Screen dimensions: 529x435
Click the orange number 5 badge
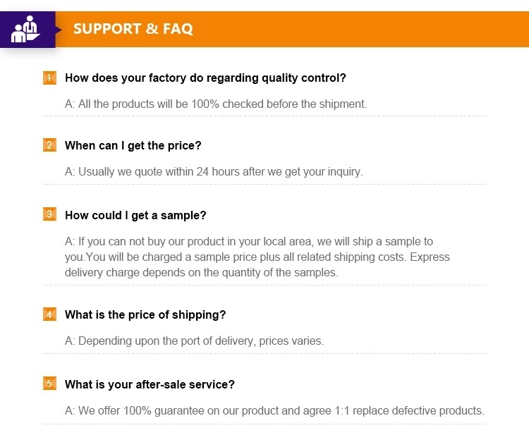49,384
